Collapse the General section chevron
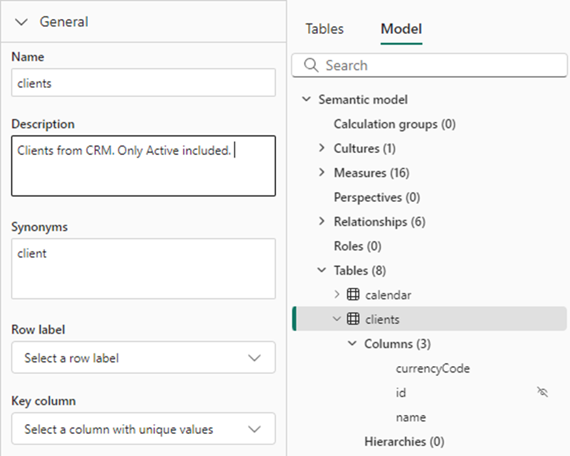This screenshot has height=456, width=570. (21, 22)
